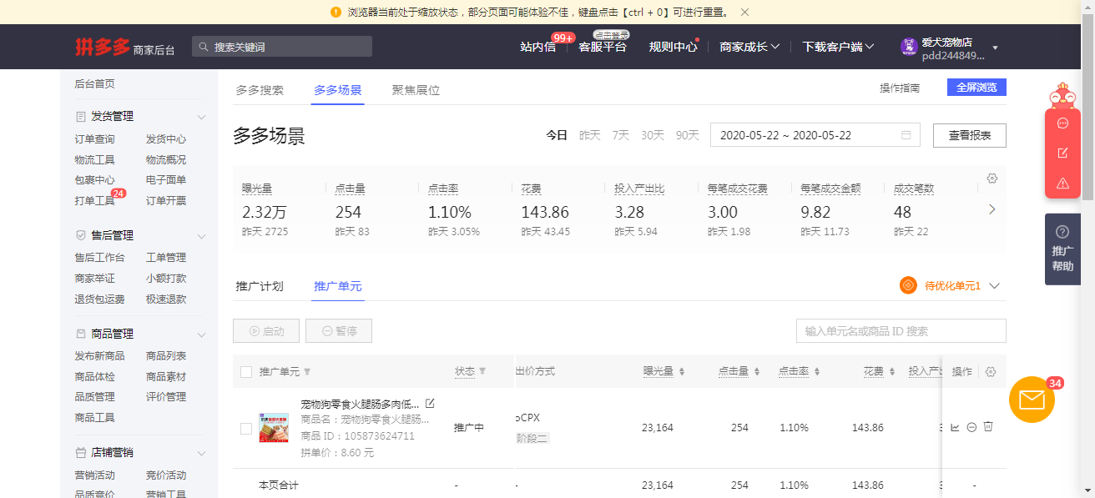This screenshot has height=498, width=1095.
Task: Open the edit feedback icon in red widget
Action: click(1062, 153)
